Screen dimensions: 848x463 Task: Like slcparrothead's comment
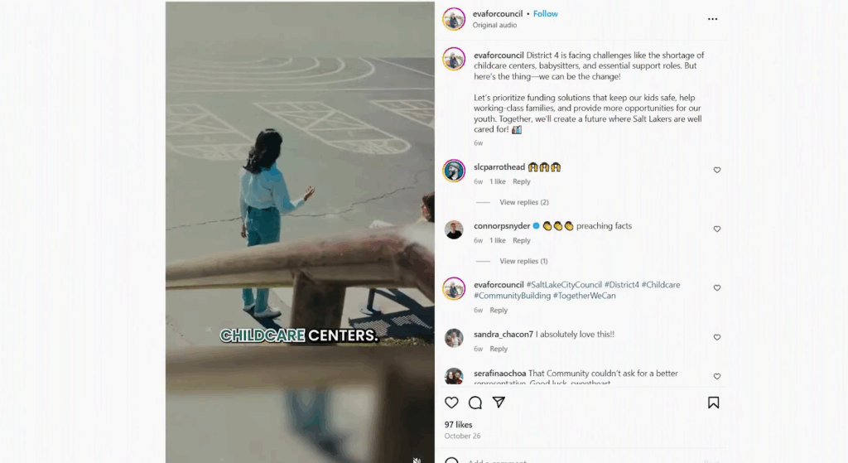coord(717,170)
